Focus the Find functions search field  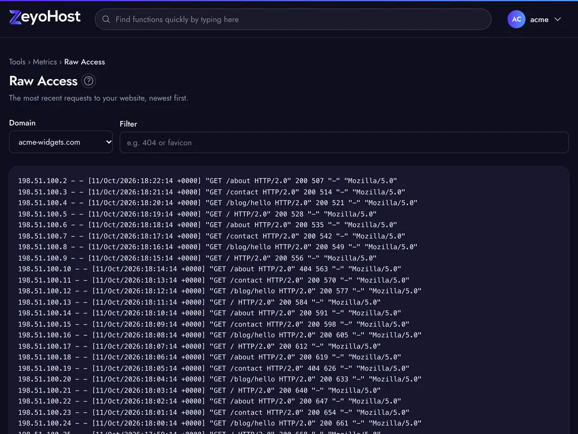(x=293, y=19)
